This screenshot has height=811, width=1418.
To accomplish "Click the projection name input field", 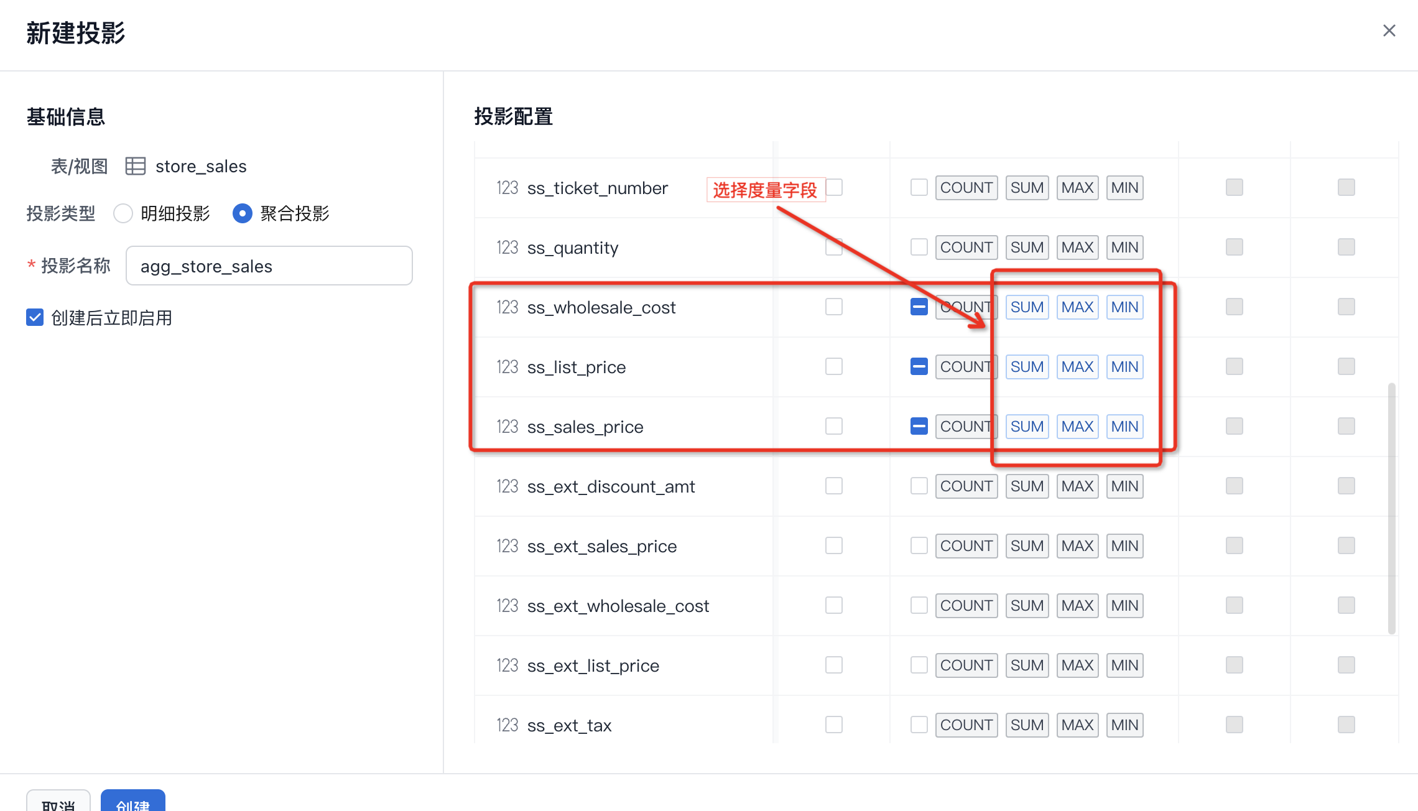I will pos(269,266).
